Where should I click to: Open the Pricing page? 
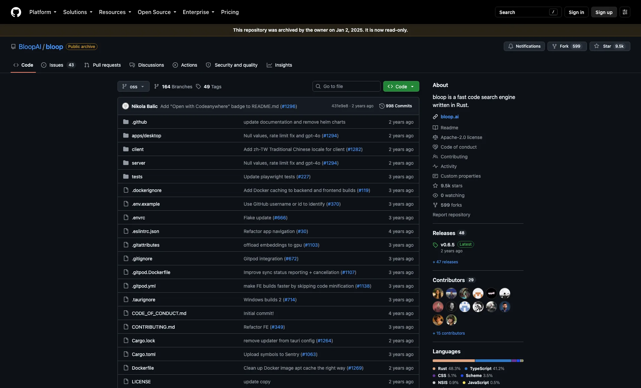[230, 12]
